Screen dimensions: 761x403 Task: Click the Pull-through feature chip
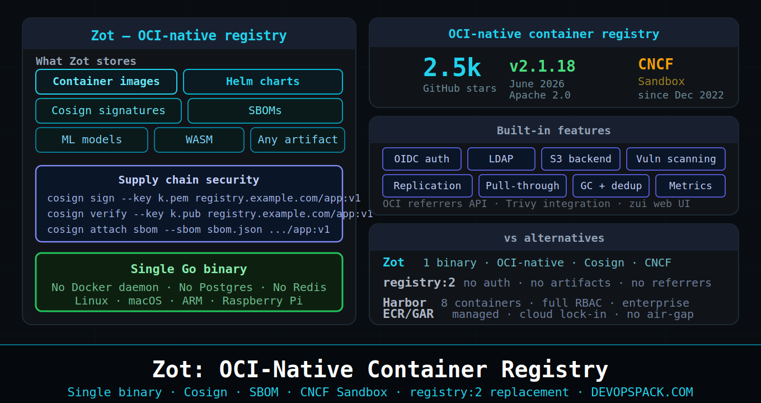[x=523, y=186]
